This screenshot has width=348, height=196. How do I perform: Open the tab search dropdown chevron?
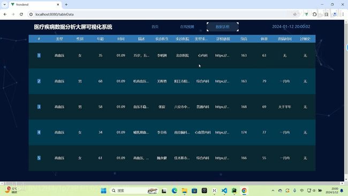tap(4, 4)
